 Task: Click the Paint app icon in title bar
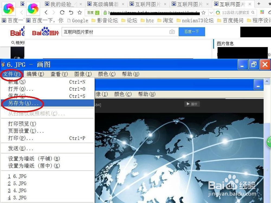(x=3, y=65)
